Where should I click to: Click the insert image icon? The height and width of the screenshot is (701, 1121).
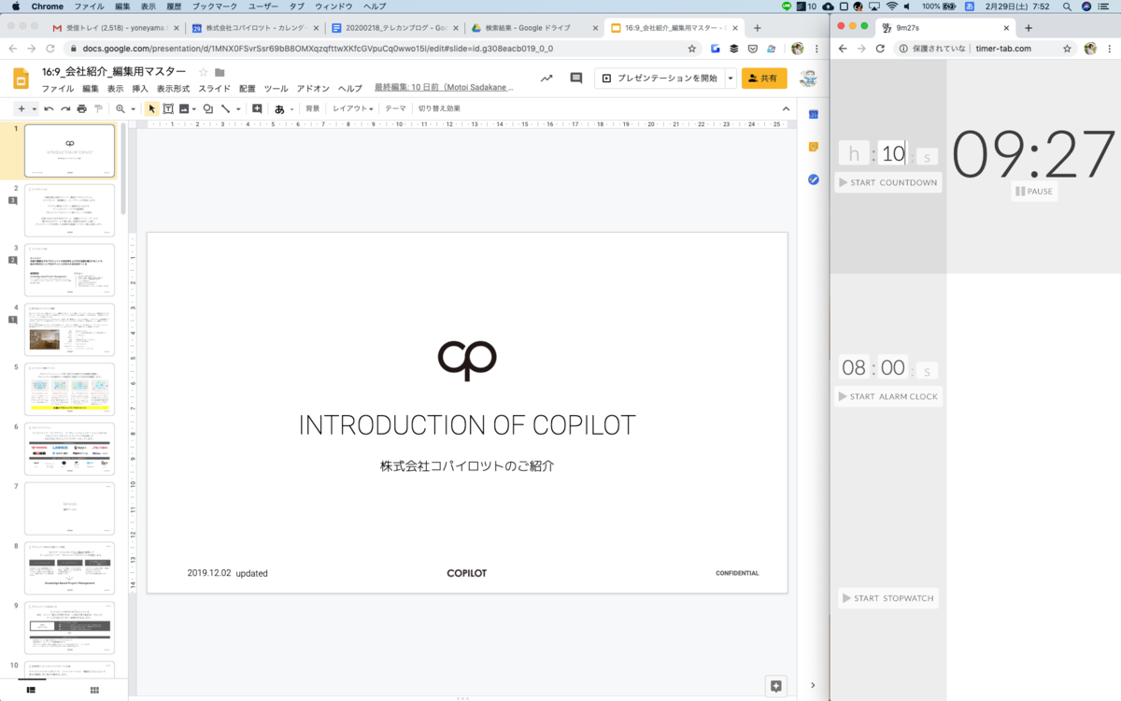(184, 108)
